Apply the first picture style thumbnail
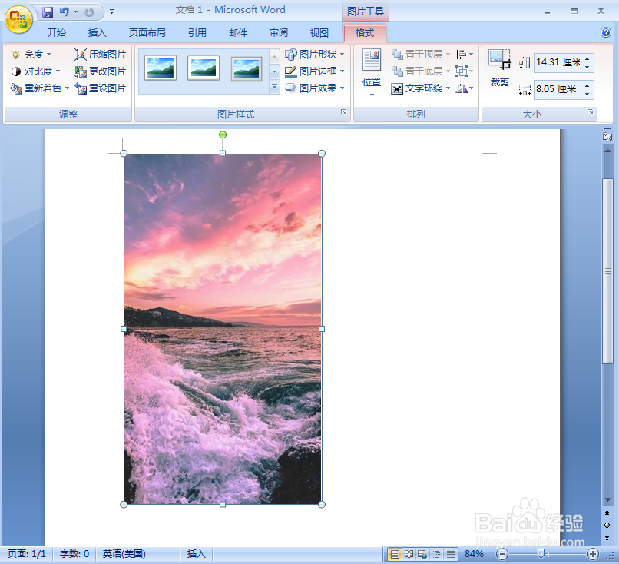Image resolution: width=619 pixels, height=564 pixels. click(x=161, y=68)
